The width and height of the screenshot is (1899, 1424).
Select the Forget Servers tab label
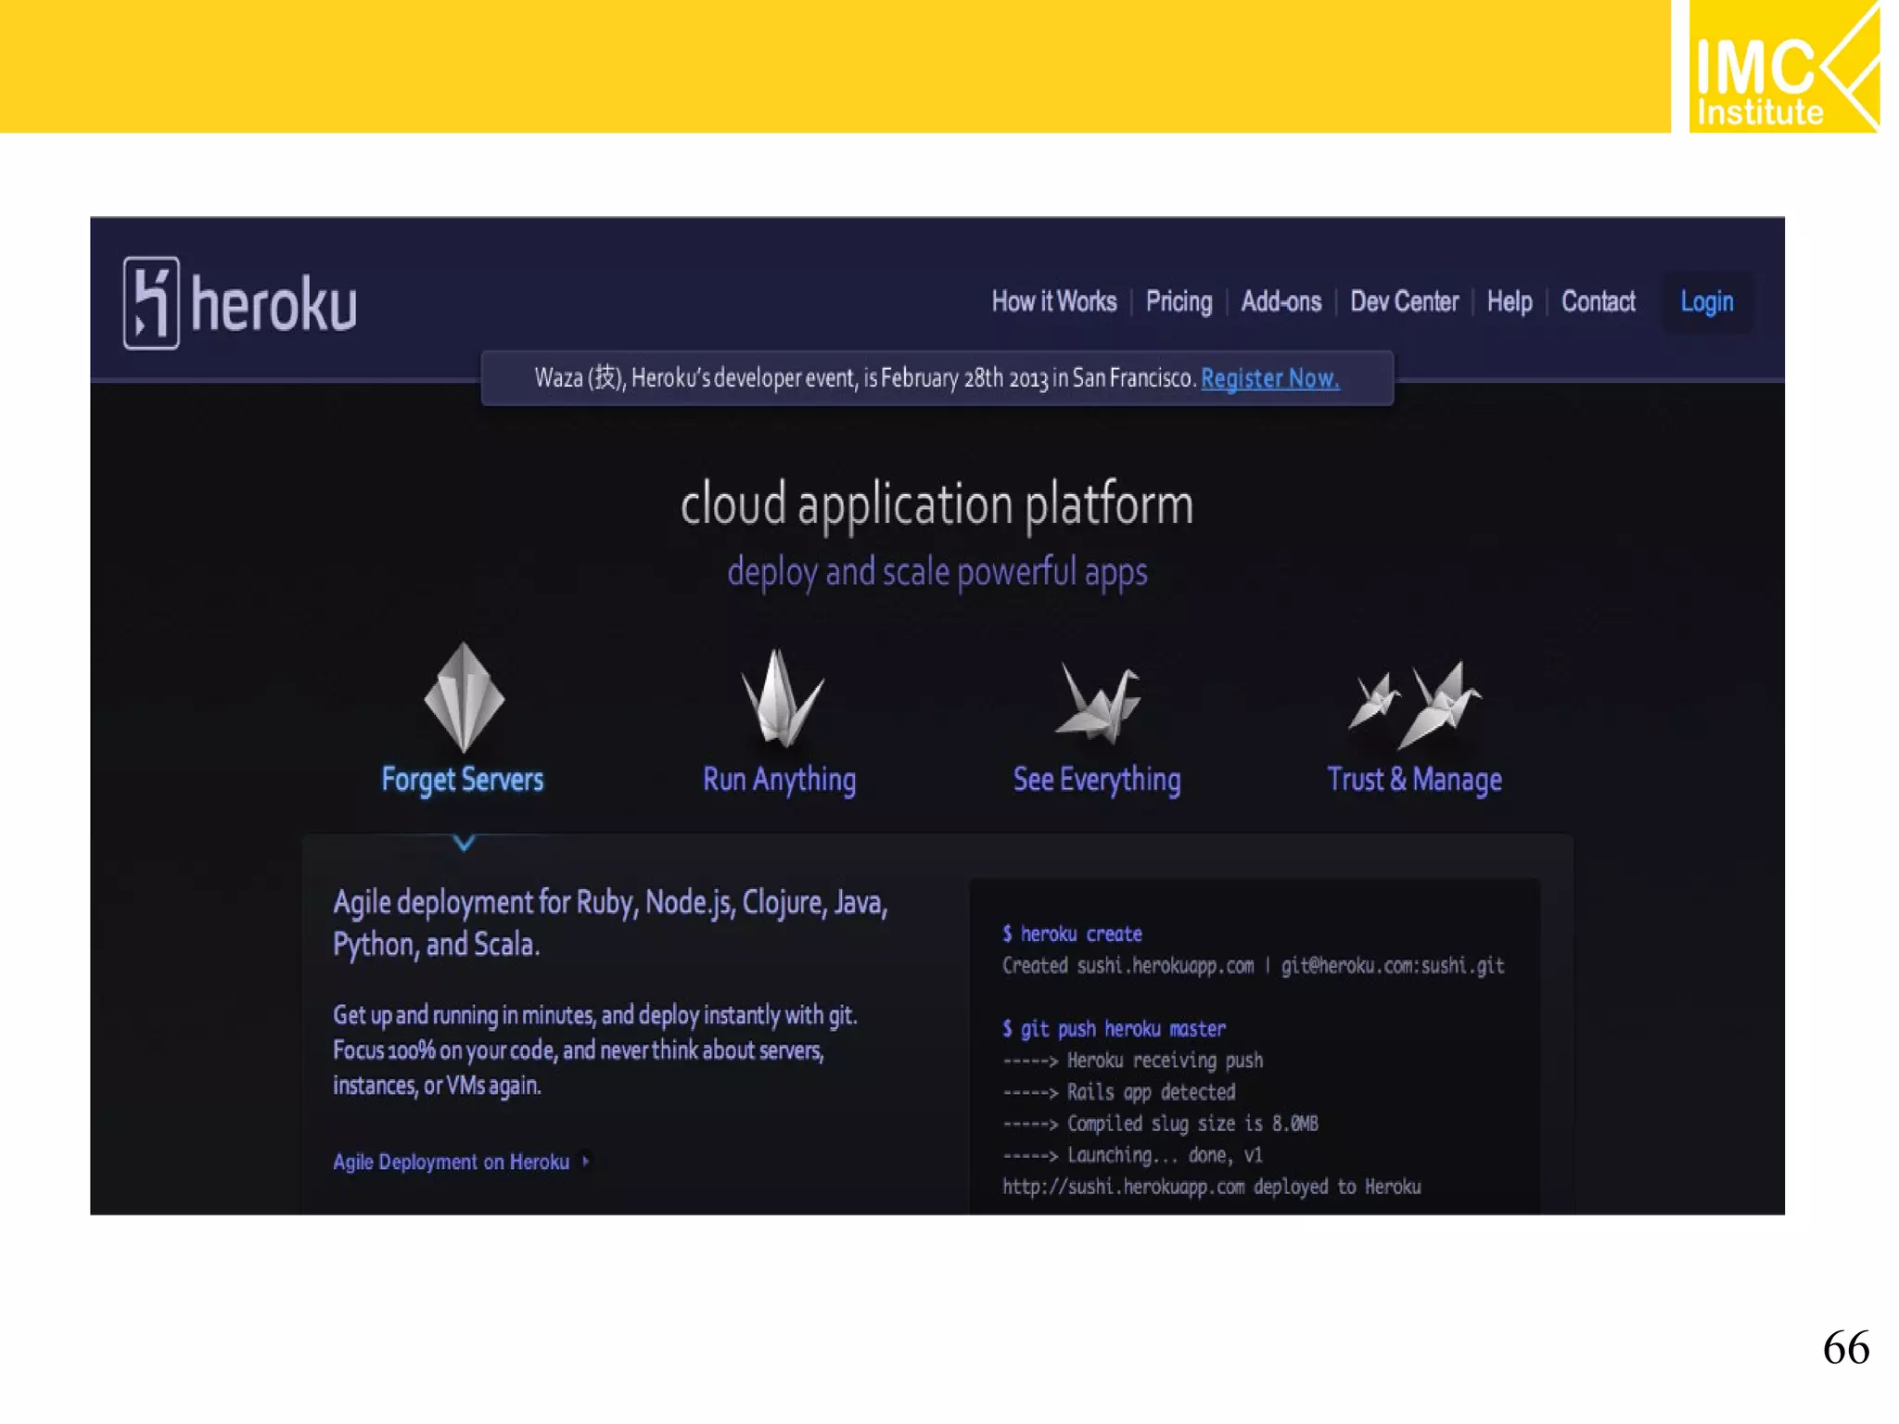(x=462, y=780)
